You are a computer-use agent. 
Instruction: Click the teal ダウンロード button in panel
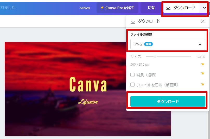(x=168, y=101)
